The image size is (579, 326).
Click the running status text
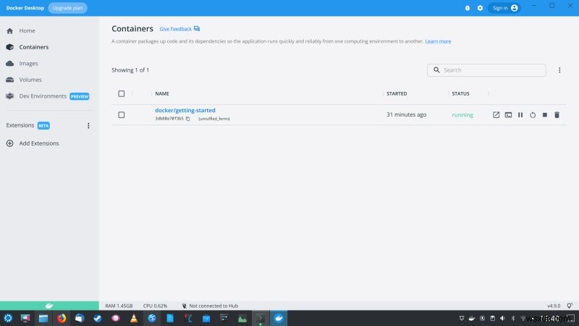click(462, 115)
